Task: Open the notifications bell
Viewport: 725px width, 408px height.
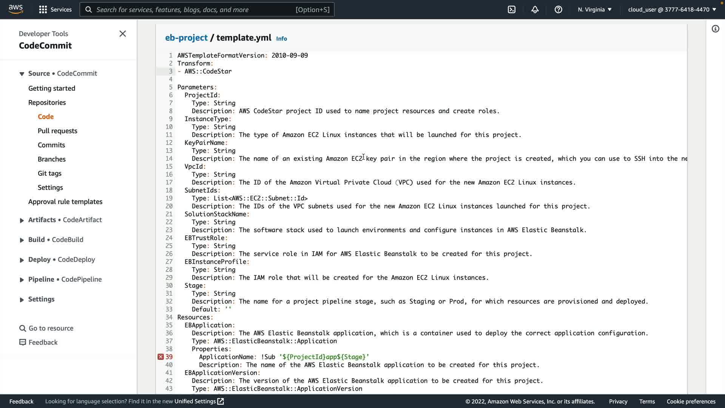Action: (535, 9)
